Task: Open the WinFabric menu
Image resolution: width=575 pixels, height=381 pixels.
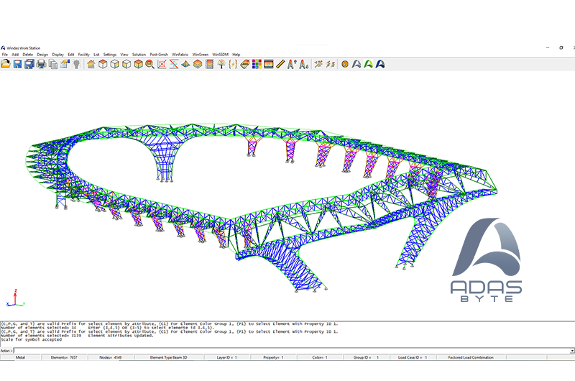Action: [x=180, y=54]
